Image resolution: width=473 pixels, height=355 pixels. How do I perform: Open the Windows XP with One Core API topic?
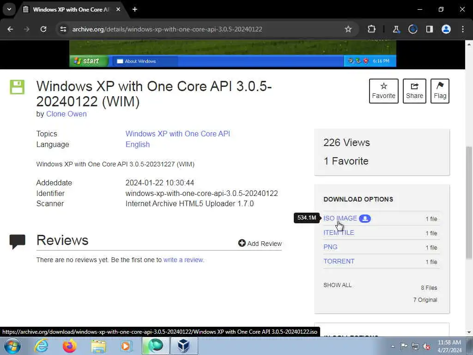coord(178,134)
